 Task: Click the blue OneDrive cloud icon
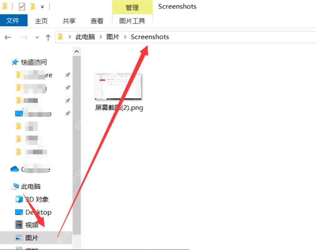click(x=15, y=169)
